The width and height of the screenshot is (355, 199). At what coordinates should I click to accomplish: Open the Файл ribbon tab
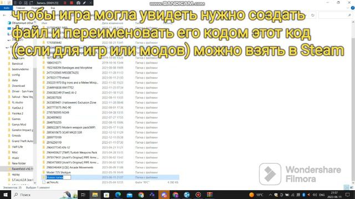point(6,8)
